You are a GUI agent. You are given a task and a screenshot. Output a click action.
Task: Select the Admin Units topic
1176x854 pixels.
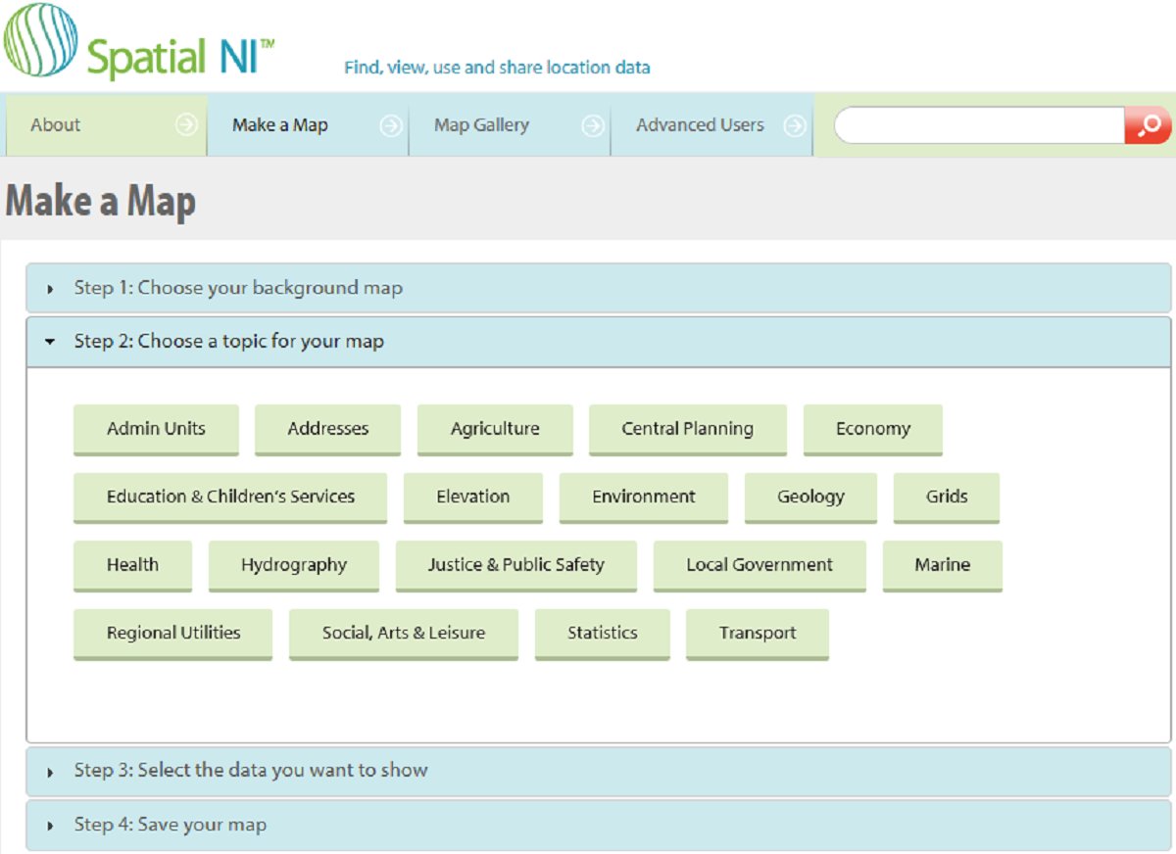(x=156, y=430)
